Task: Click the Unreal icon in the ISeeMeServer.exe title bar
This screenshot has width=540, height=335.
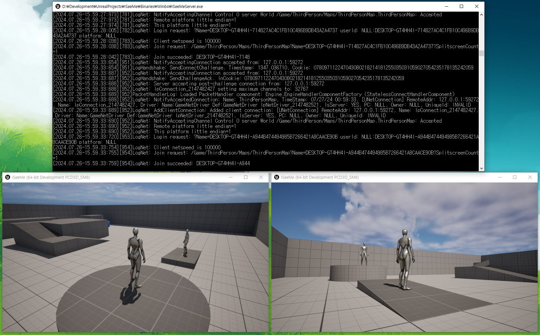Action: (58, 6)
